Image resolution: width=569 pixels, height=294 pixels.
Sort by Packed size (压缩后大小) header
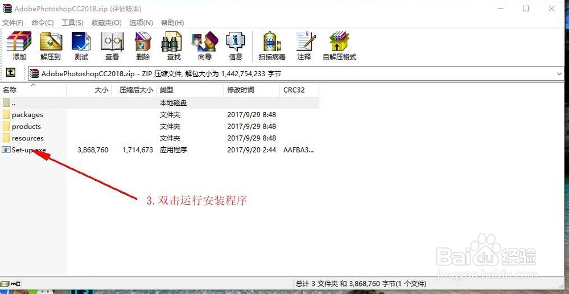tap(134, 90)
